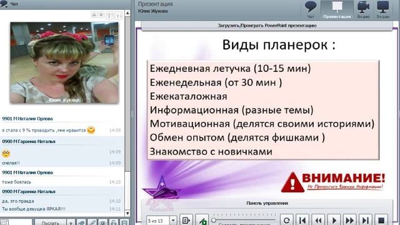
Task: Click chat message 'да, это правда'
Action: click(18, 201)
